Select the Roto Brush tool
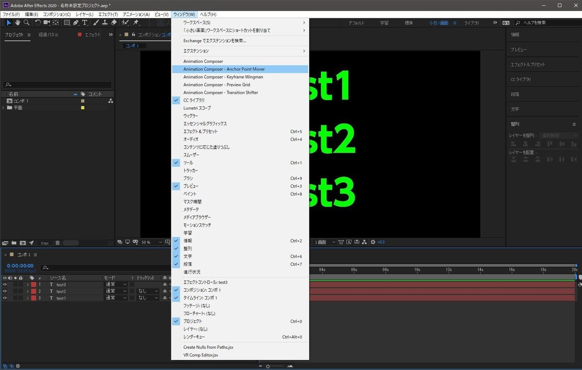 click(125, 22)
